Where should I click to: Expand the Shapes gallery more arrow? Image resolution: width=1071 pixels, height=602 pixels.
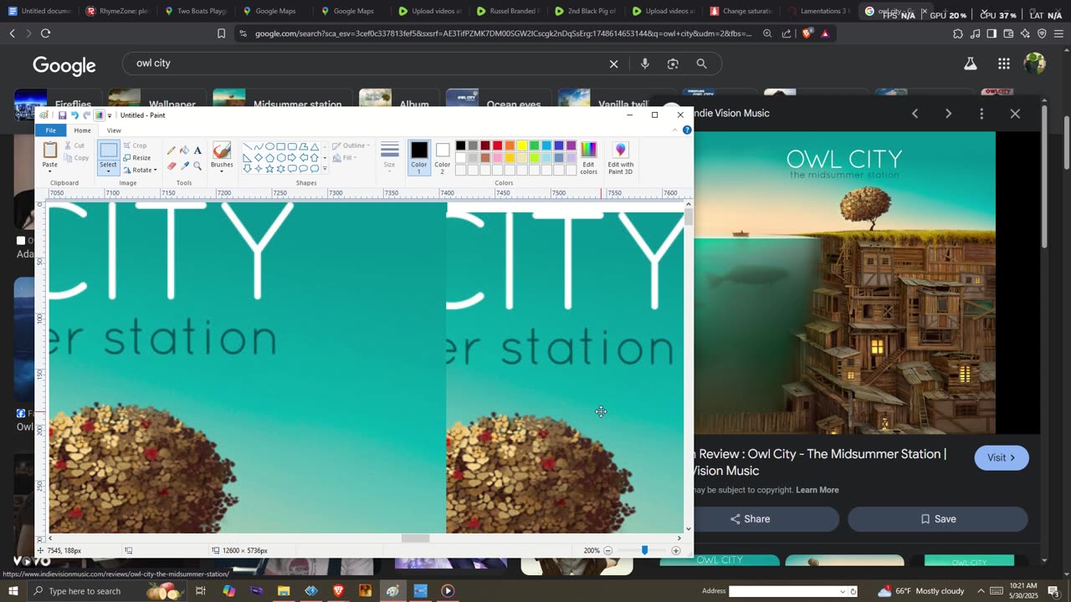(x=325, y=169)
